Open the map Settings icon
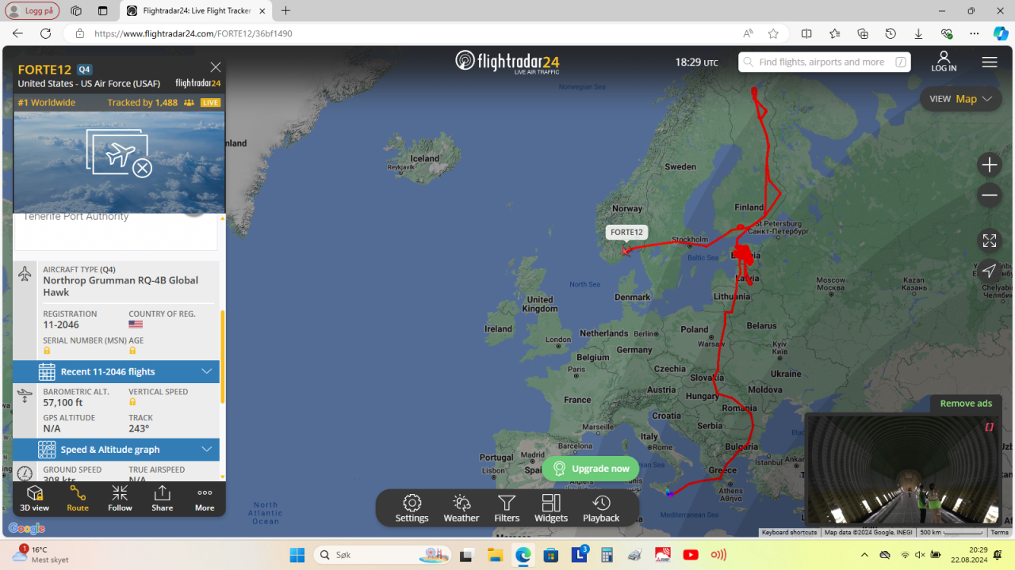The height and width of the screenshot is (570, 1015). click(412, 507)
